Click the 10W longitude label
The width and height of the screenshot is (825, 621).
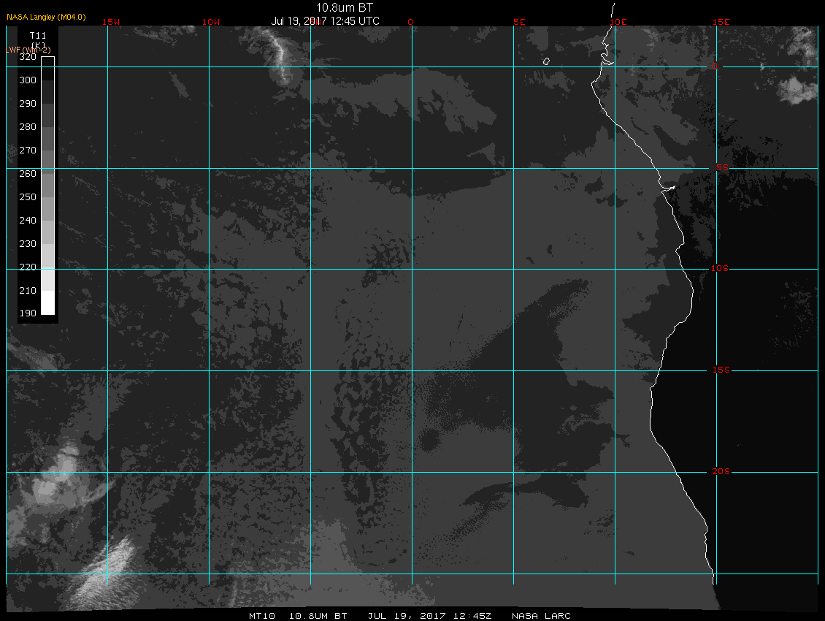tap(211, 22)
